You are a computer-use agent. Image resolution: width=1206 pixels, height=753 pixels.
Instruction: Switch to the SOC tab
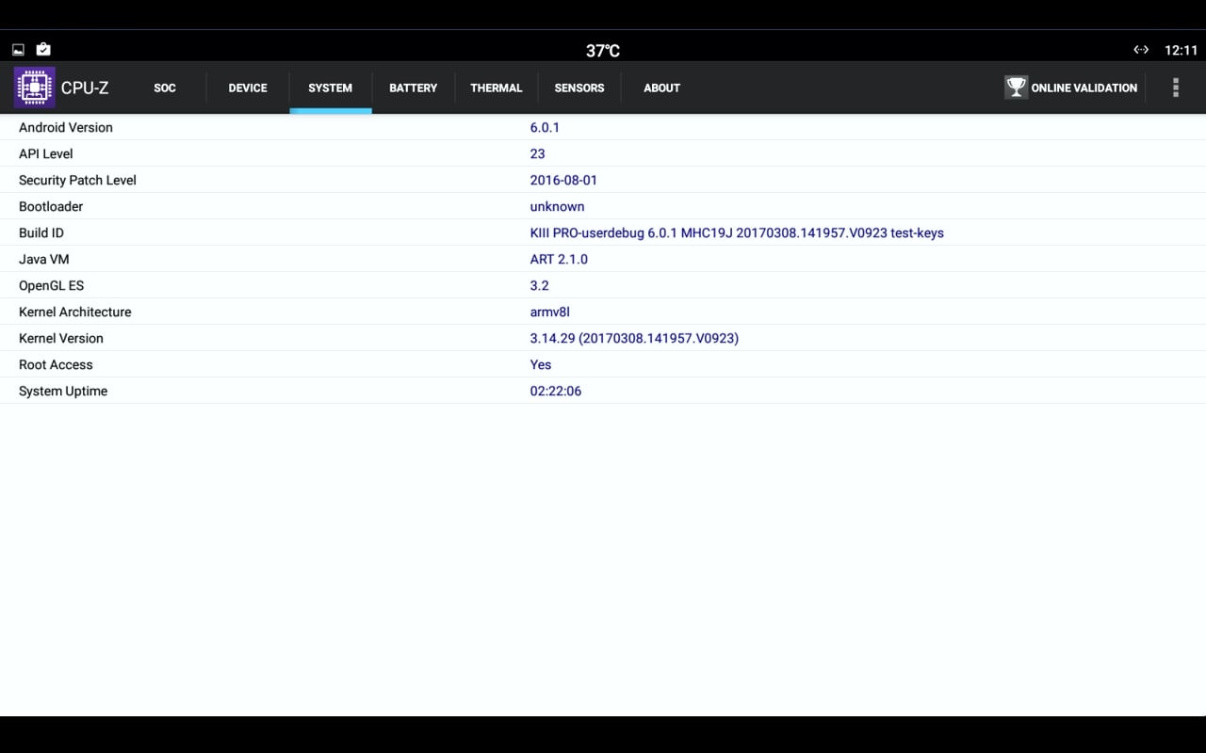click(x=164, y=88)
